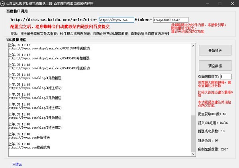
Task: Focus the 页面爬取深度 input box
Action: (225, 77)
